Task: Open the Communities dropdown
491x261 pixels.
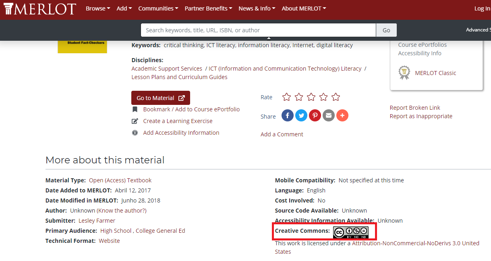Action: (158, 8)
